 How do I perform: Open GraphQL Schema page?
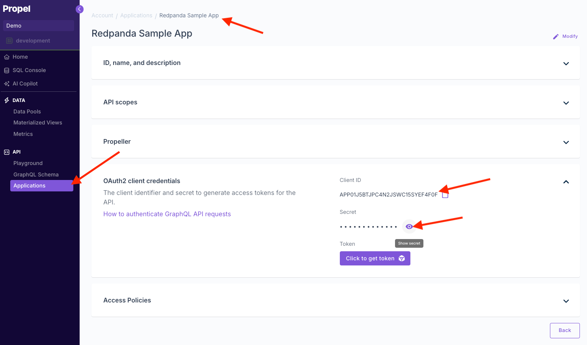tap(36, 174)
